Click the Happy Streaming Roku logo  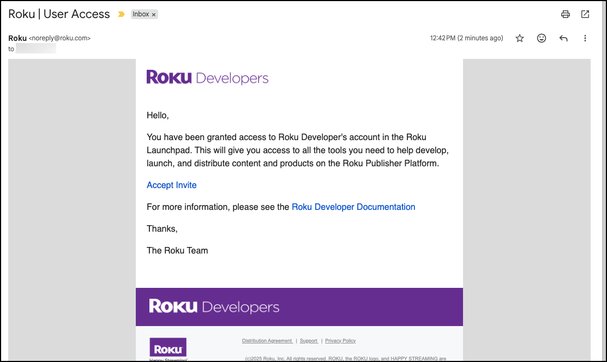click(167, 347)
